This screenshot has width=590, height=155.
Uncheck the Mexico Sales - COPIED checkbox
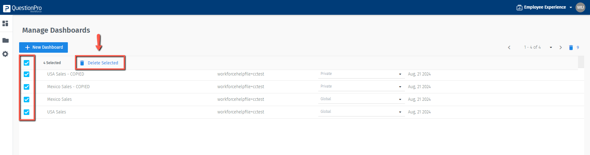[27, 87]
